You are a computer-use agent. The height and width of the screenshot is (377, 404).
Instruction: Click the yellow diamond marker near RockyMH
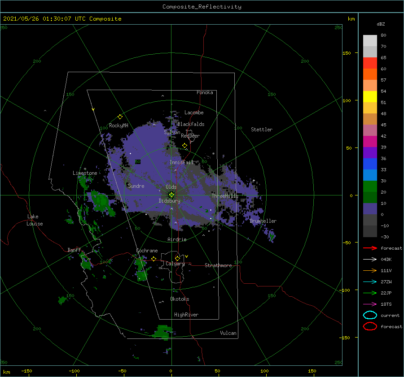click(x=120, y=117)
